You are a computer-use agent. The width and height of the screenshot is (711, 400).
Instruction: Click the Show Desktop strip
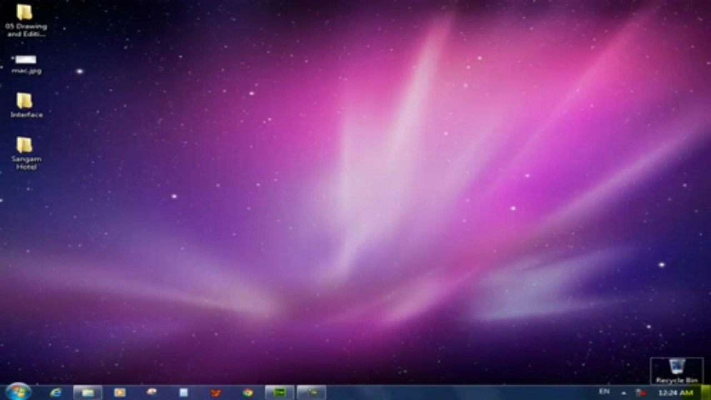pyautogui.click(x=706, y=392)
